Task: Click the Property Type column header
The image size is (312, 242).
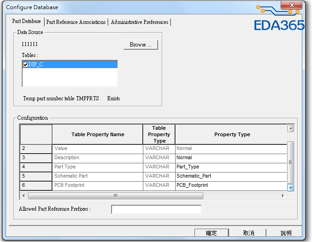Action: pos(231,134)
